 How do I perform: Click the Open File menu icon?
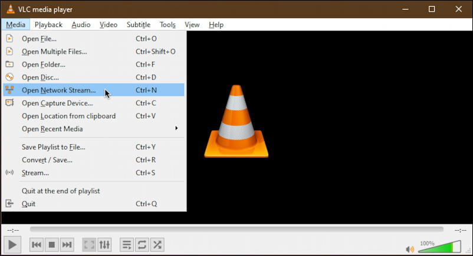pos(9,39)
